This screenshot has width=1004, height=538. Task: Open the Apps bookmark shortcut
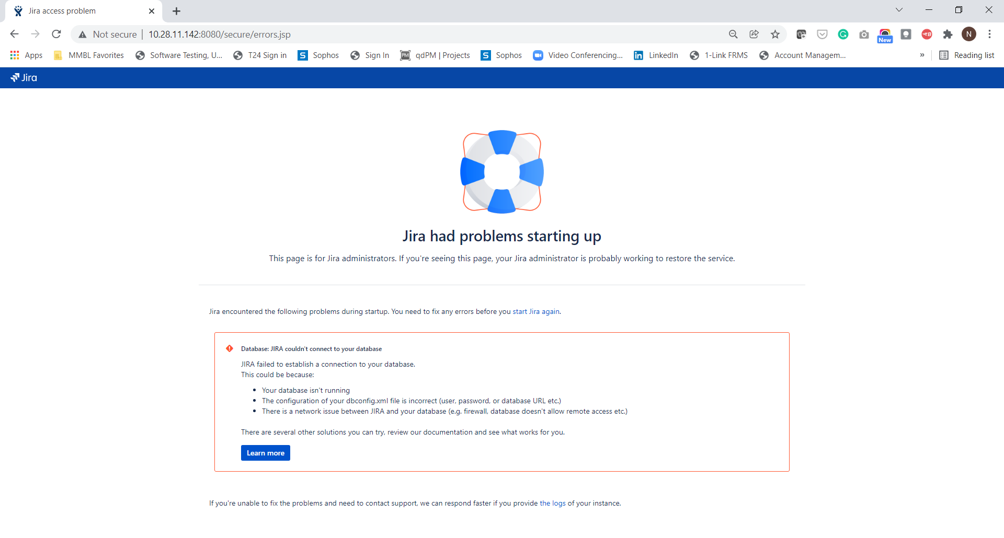tap(26, 55)
